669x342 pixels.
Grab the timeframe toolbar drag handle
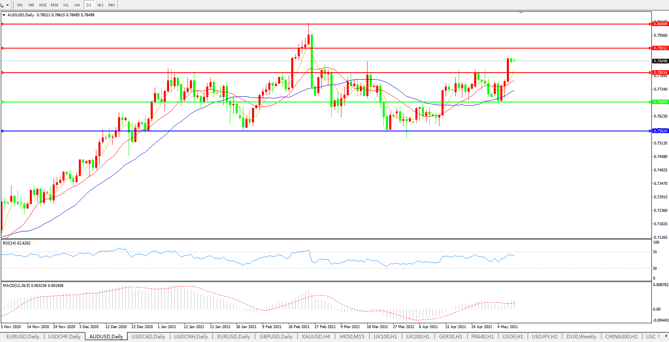pos(13,5)
